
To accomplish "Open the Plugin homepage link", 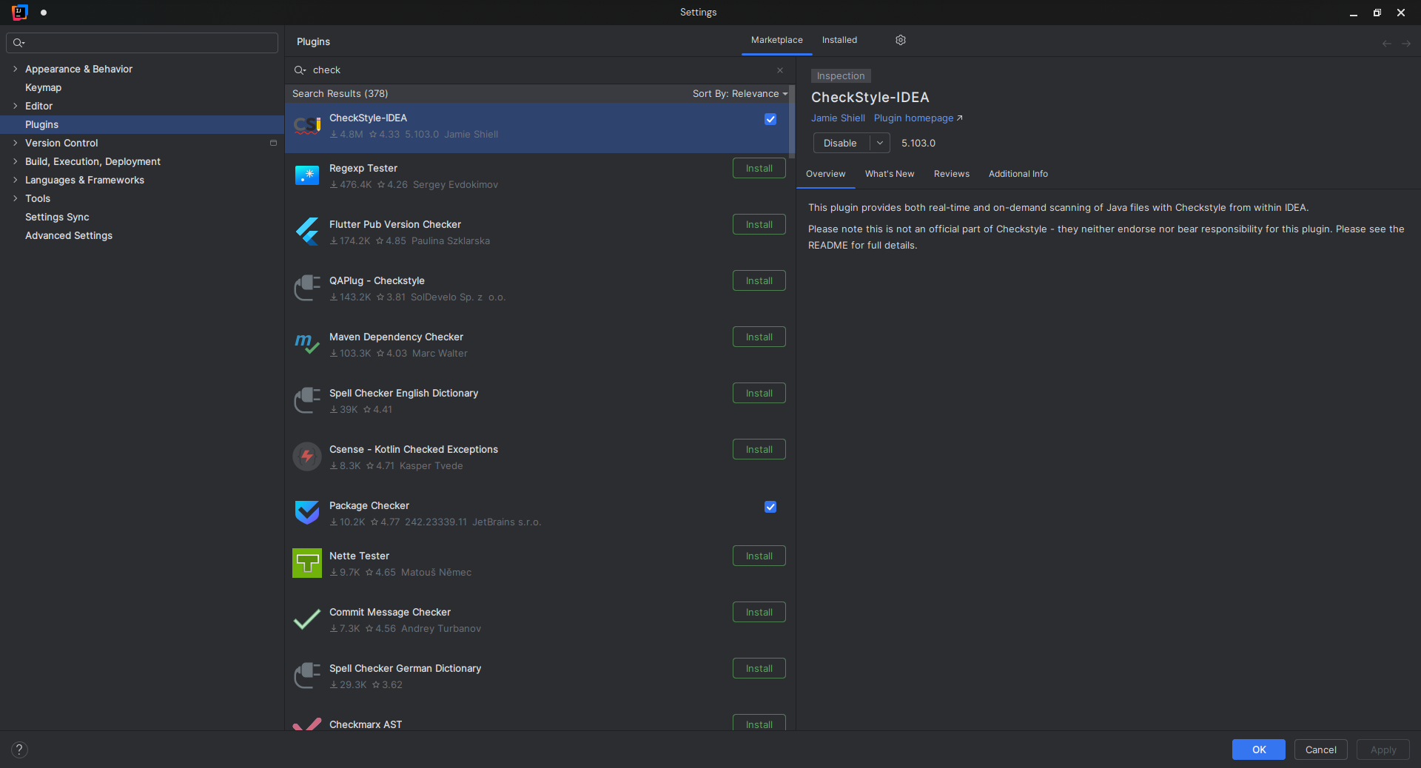I will [x=918, y=118].
